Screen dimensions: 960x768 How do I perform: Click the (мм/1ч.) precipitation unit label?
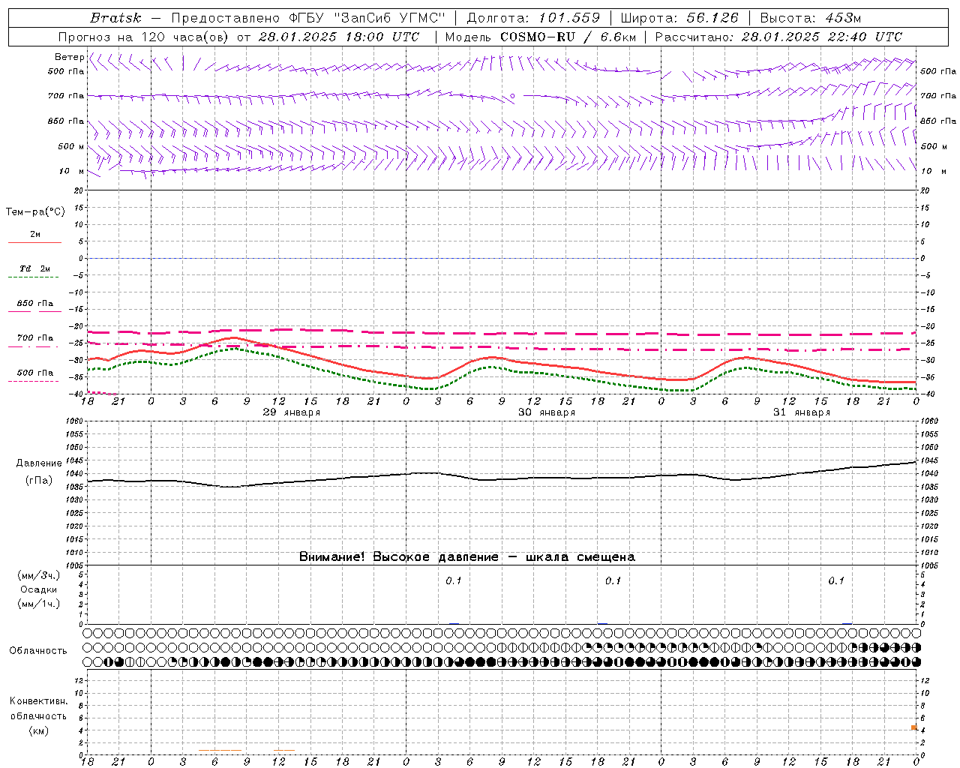pyautogui.click(x=39, y=604)
